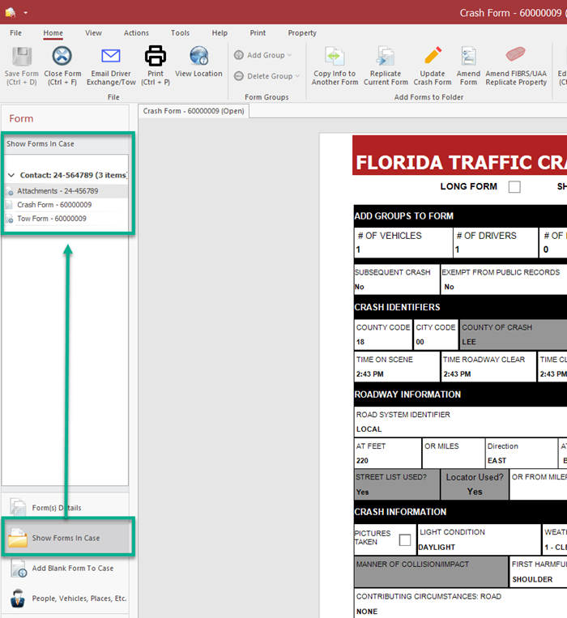Screen dimensions: 567x618
Task: Click the Print icon in ribbon
Action: 155,57
